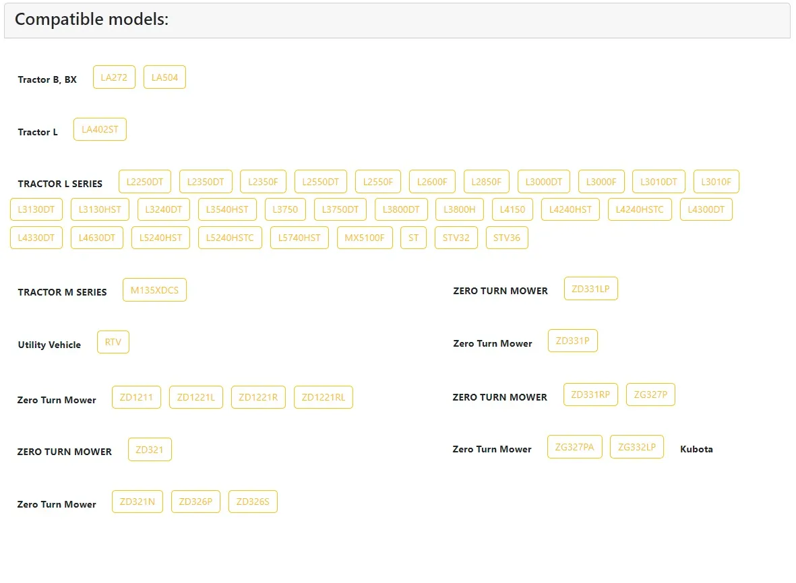This screenshot has height=583, width=796.
Task: Select the L3240DT model tag
Action: (x=164, y=209)
